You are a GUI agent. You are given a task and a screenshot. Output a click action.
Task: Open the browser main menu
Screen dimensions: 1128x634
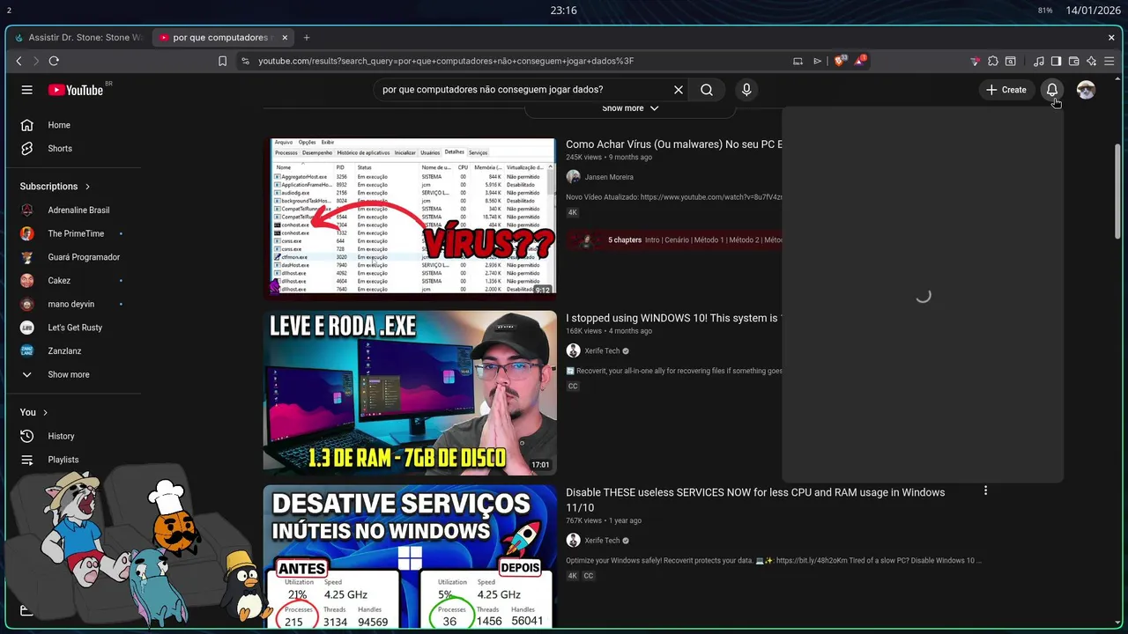click(1109, 61)
